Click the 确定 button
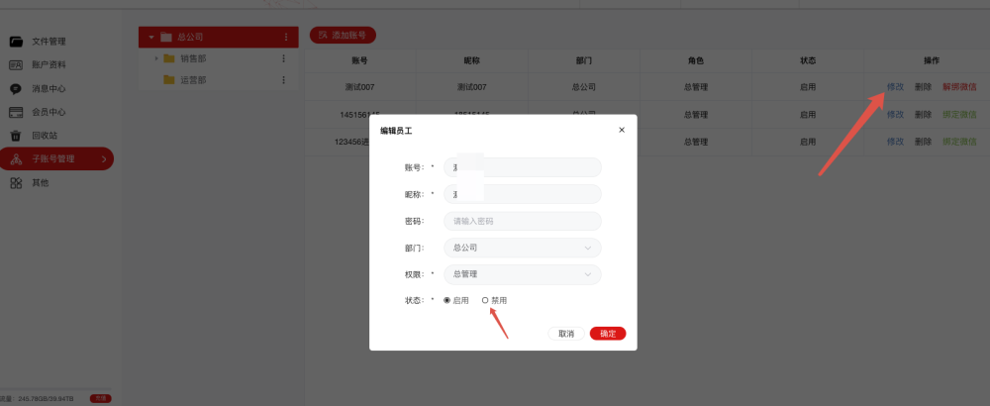 point(608,334)
